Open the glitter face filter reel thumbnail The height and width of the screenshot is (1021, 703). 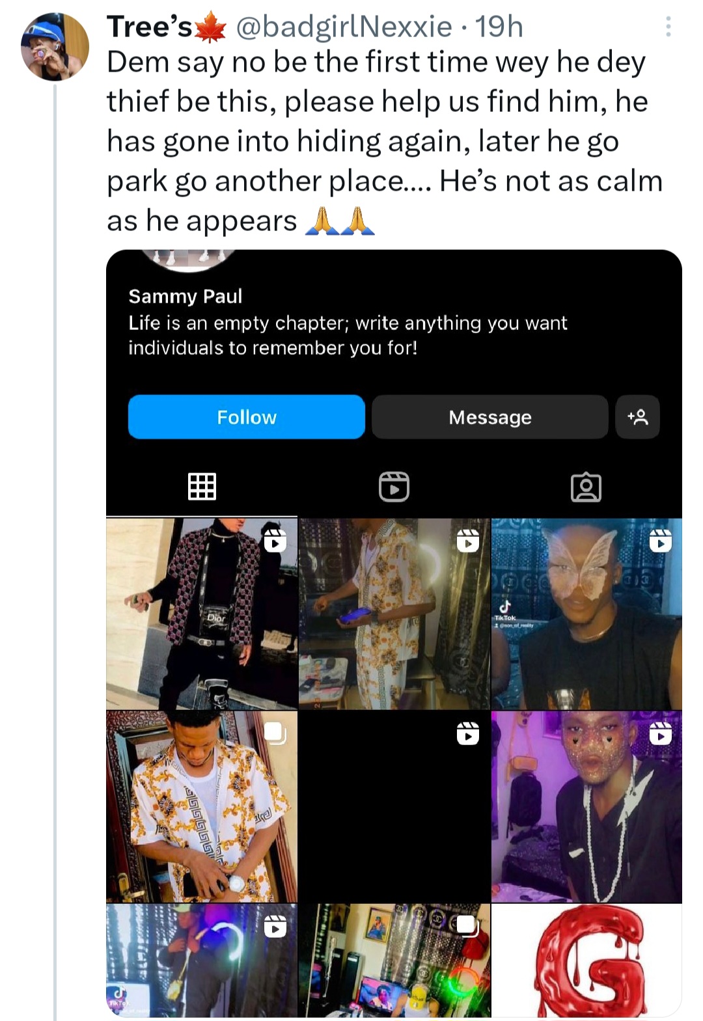[x=586, y=807]
